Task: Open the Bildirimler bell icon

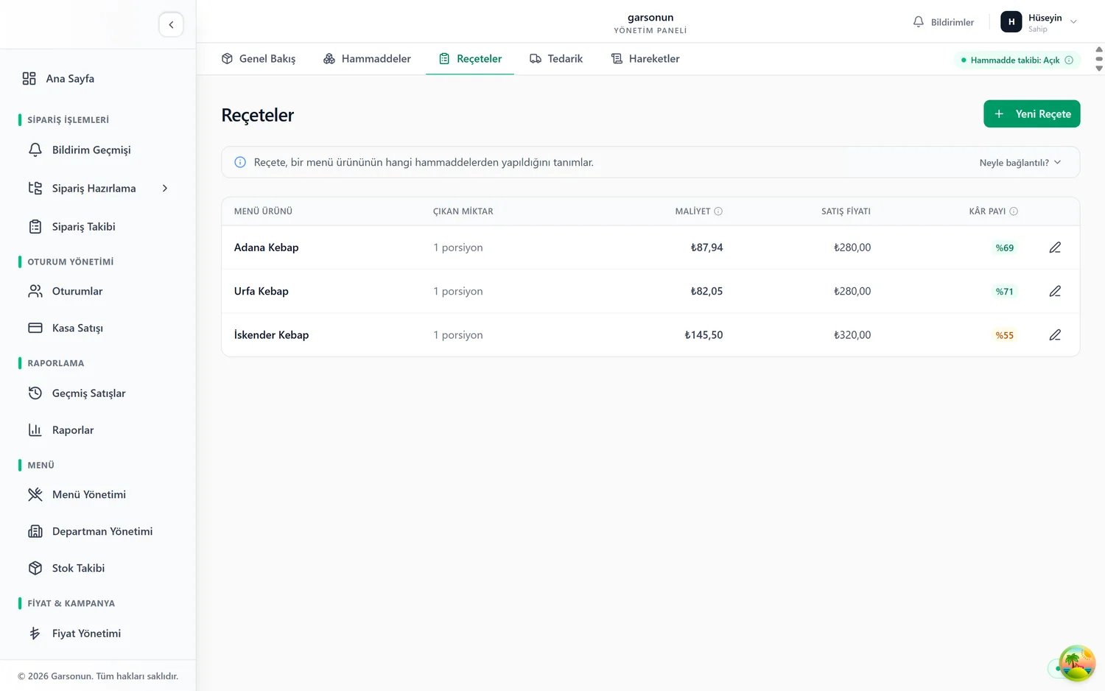Action: pyautogui.click(x=918, y=22)
